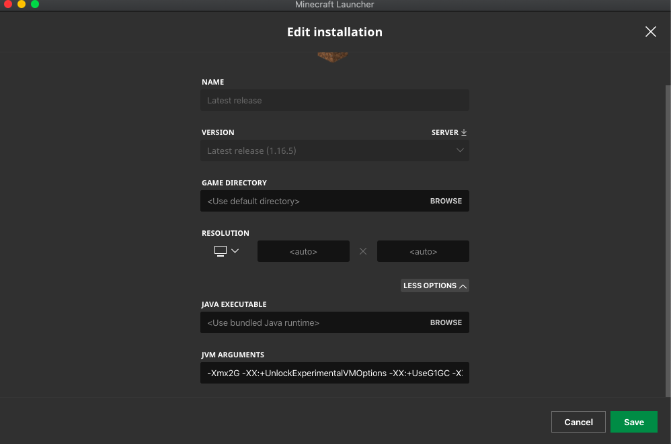The height and width of the screenshot is (444, 671).
Task: Browse for a game directory
Action: pyautogui.click(x=446, y=201)
